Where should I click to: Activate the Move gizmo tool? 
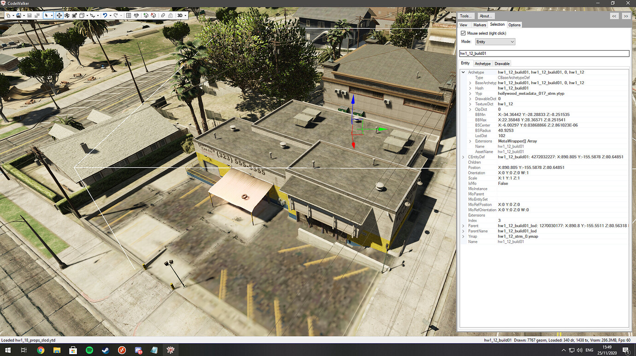tap(59, 15)
